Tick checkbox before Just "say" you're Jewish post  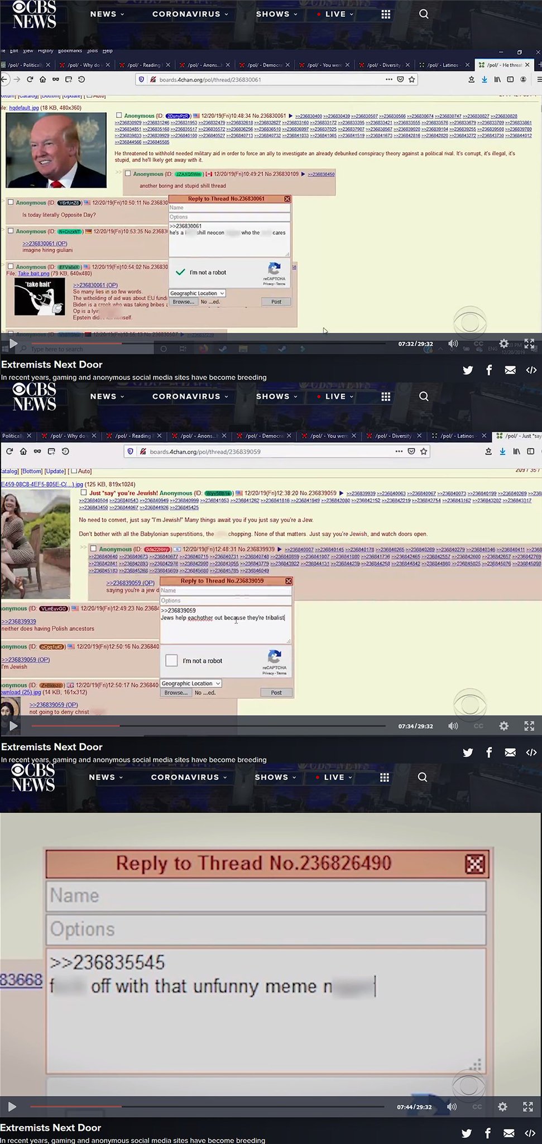pyautogui.click(x=84, y=493)
